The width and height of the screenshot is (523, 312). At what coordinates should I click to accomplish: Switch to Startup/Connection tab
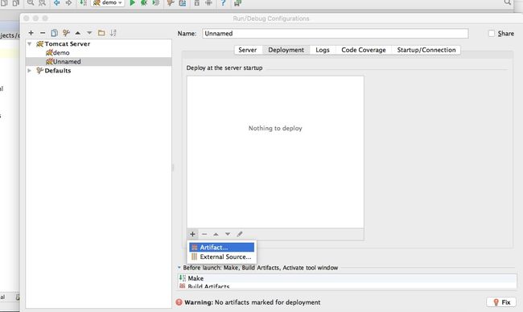click(426, 50)
